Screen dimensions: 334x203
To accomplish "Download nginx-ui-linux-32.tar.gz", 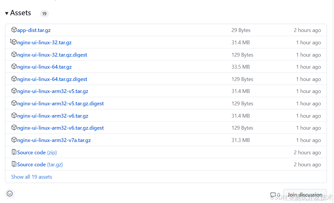I will click(44, 43).
